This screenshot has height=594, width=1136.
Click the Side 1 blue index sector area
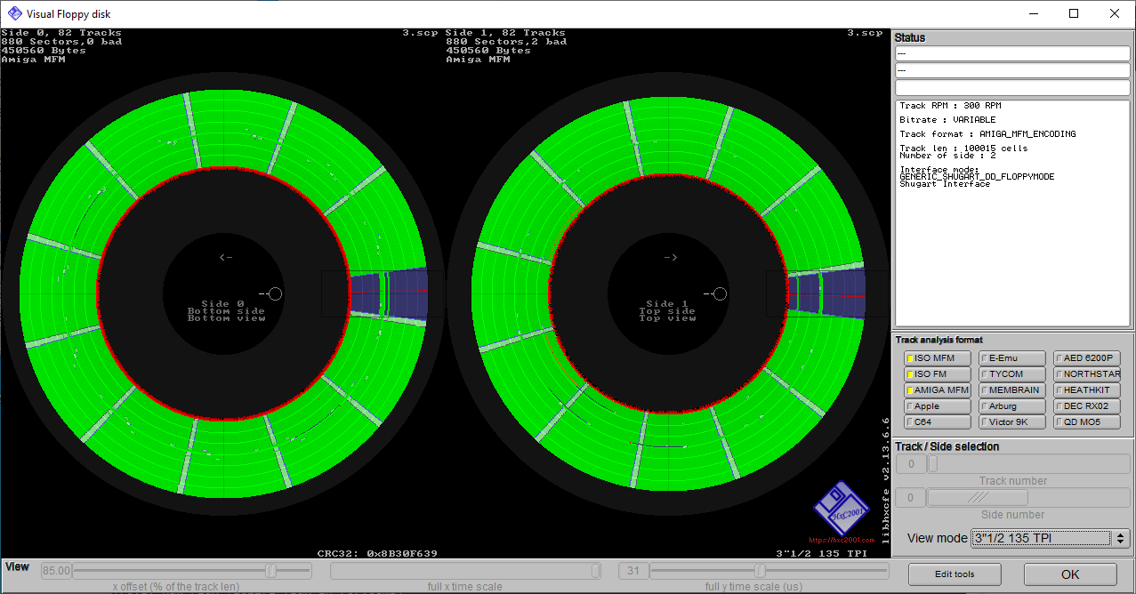(x=827, y=293)
